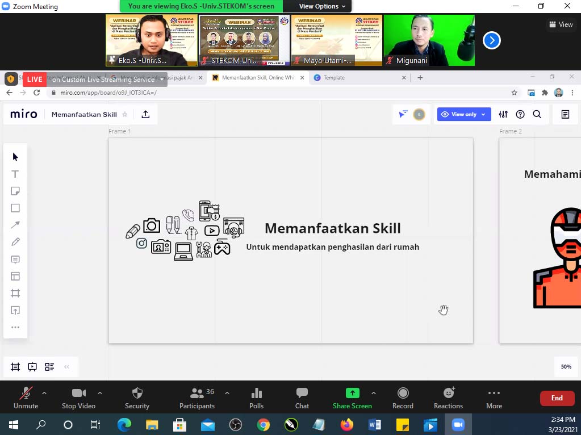
Task: Open the Zoom Chat panel
Action: (302, 398)
